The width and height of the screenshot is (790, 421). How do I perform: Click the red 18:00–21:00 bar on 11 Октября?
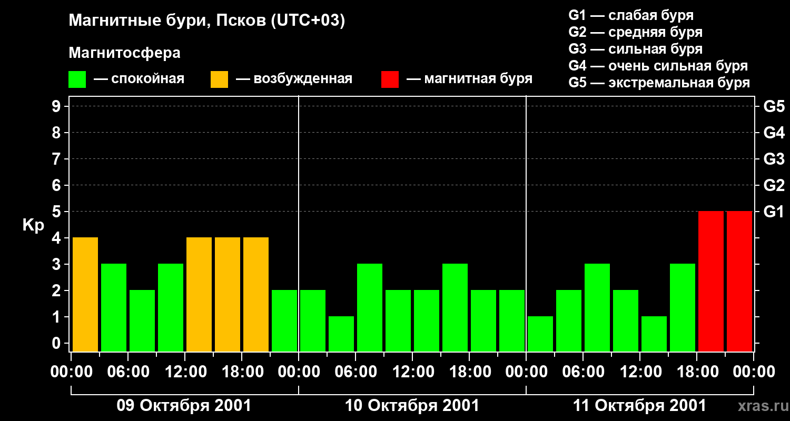(711, 281)
